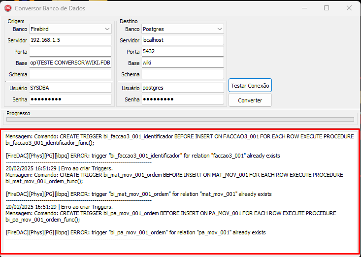
Task: Click the Destino Senha password field
Action: pos(183,99)
